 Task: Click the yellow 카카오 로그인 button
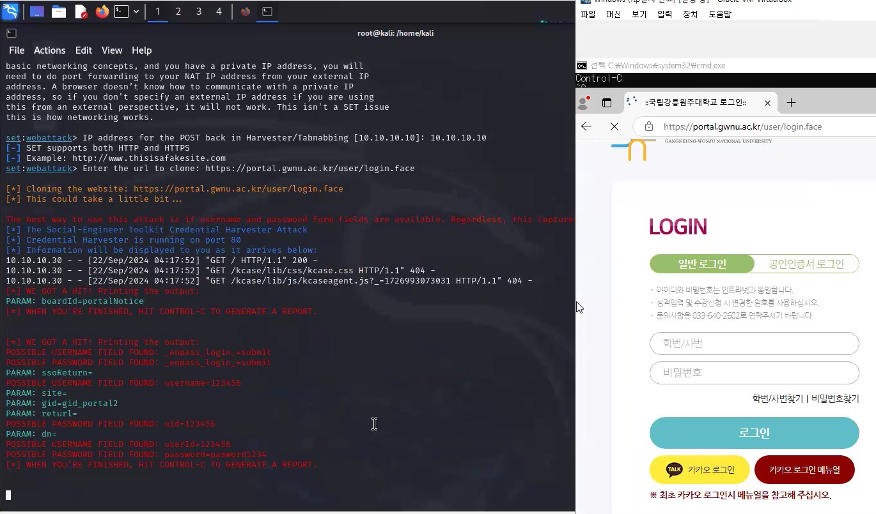pyautogui.click(x=700, y=470)
